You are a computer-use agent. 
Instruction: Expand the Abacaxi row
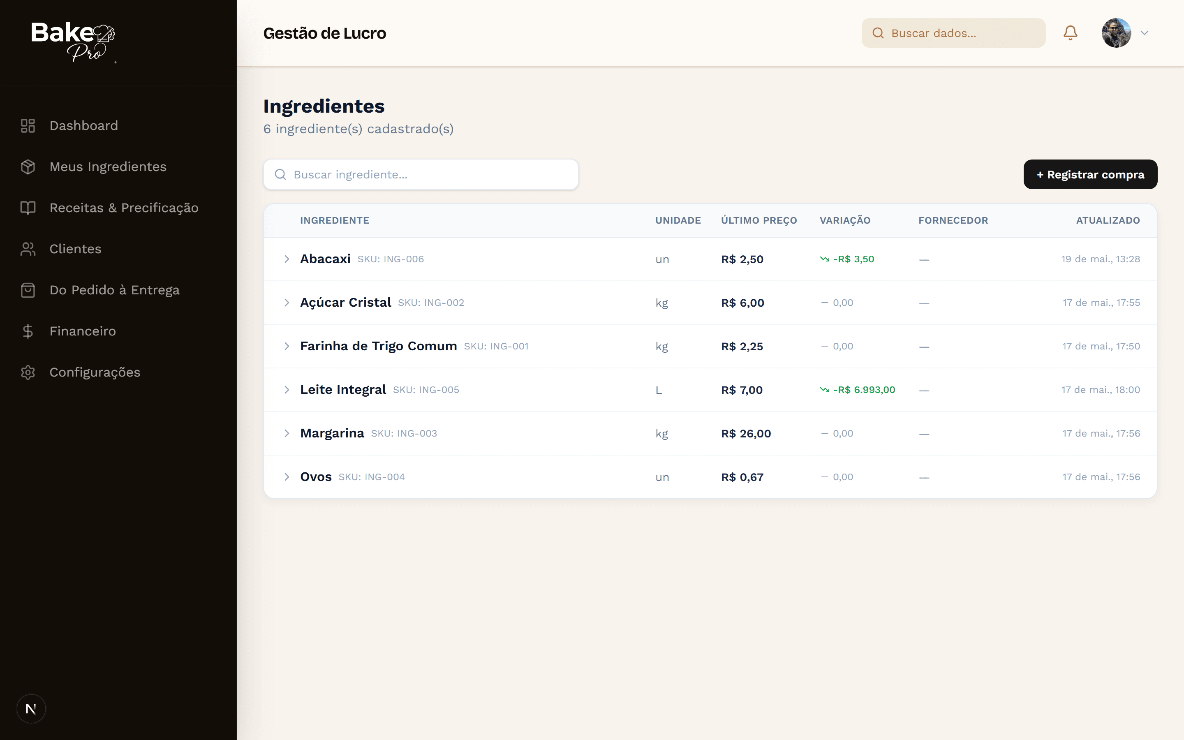click(287, 259)
